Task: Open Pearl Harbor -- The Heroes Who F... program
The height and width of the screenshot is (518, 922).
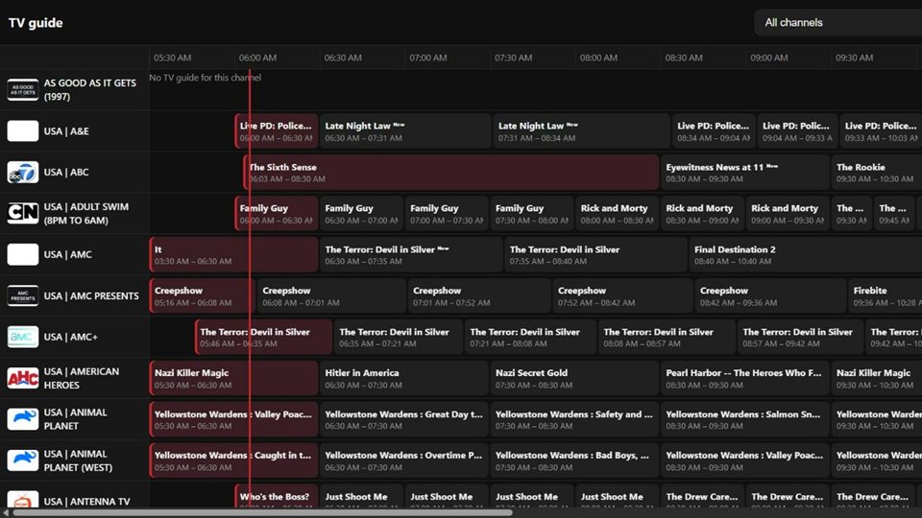Action: [745, 378]
